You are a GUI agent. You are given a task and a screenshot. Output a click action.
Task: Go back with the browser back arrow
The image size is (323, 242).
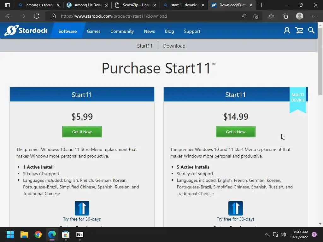(9, 16)
